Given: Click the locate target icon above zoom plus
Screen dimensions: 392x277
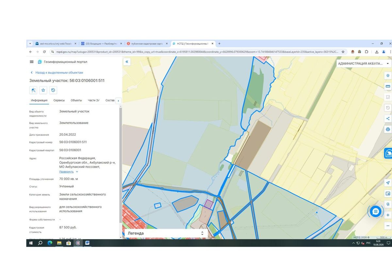Looking at the screenshot, I should click(x=388, y=204).
